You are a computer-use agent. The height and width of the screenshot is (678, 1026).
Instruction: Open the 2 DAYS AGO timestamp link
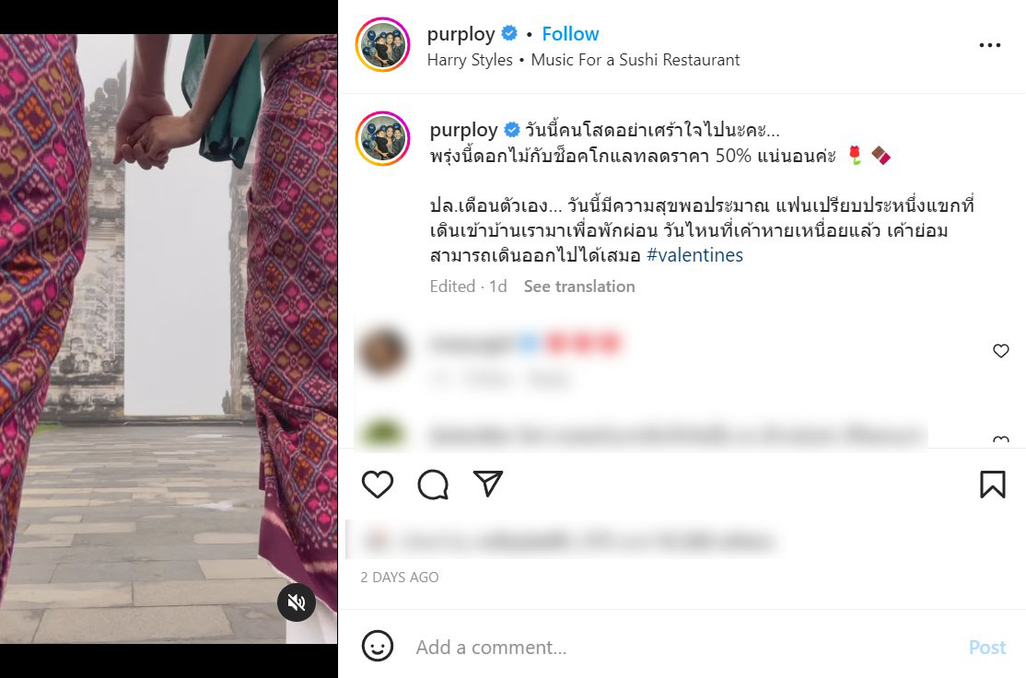click(x=399, y=578)
